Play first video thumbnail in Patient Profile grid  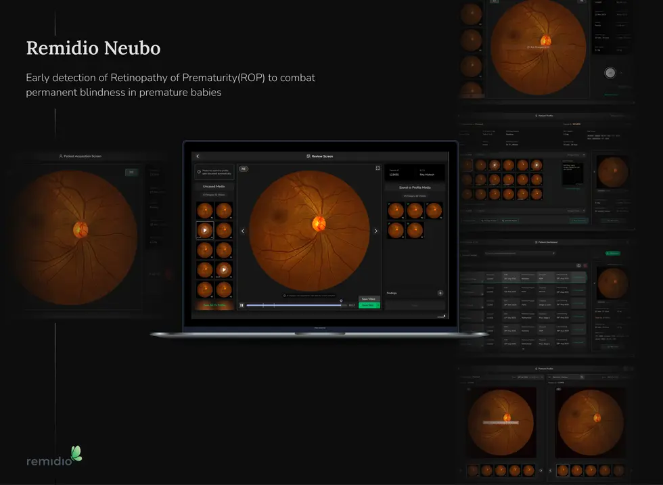coord(495,165)
